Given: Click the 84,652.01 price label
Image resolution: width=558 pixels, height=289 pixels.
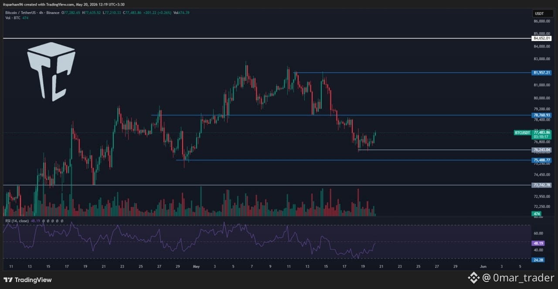Looking at the screenshot, I should pos(542,38).
